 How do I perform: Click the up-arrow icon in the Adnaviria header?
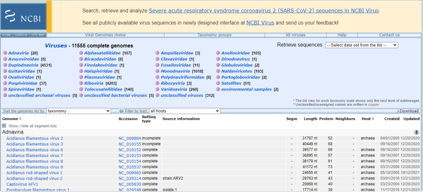pyautogui.click(x=416, y=132)
